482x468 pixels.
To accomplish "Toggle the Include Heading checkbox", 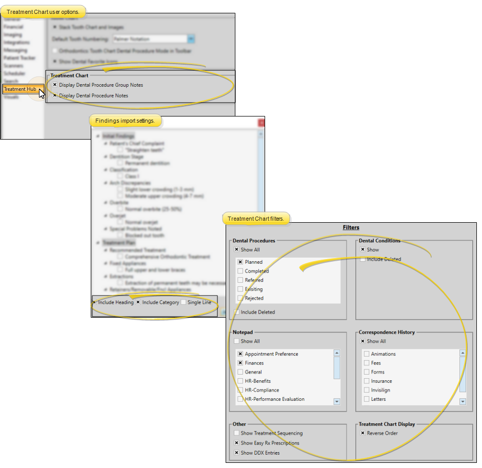I will click(94, 302).
